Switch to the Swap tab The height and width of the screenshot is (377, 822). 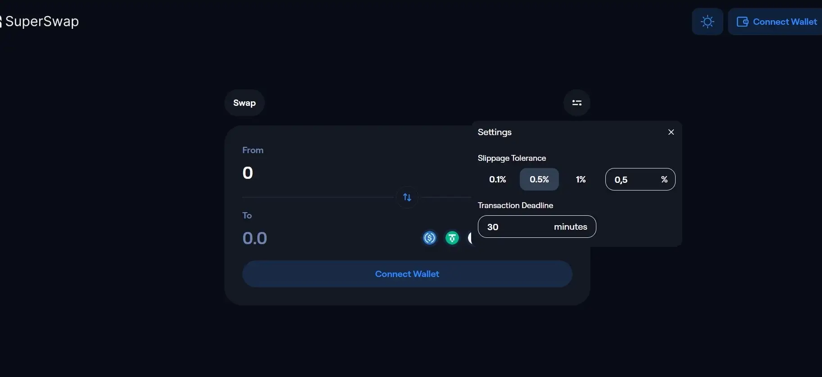[244, 103]
